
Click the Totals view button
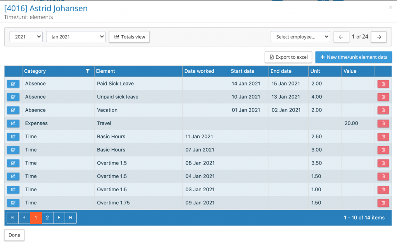click(x=129, y=37)
